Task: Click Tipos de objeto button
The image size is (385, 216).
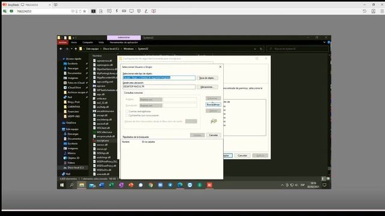Action: point(207,78)
